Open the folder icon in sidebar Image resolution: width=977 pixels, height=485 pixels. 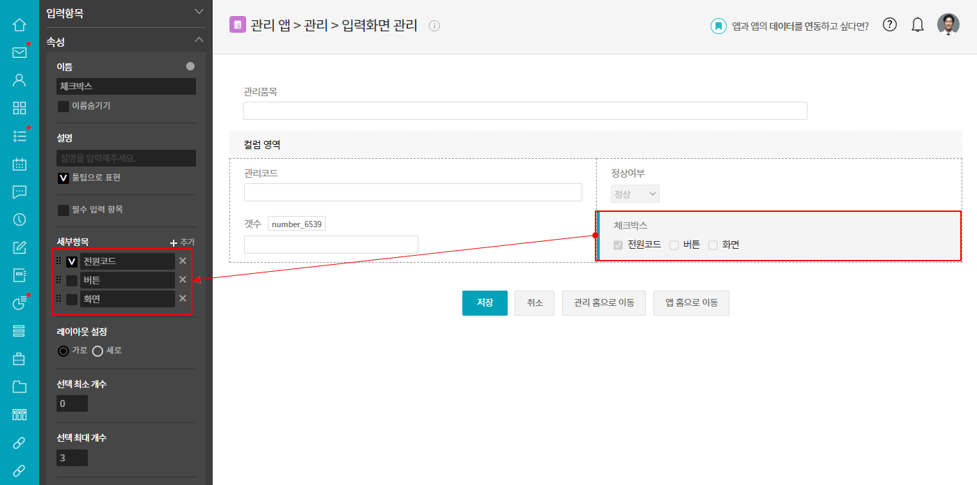click(x=20, y=387)
